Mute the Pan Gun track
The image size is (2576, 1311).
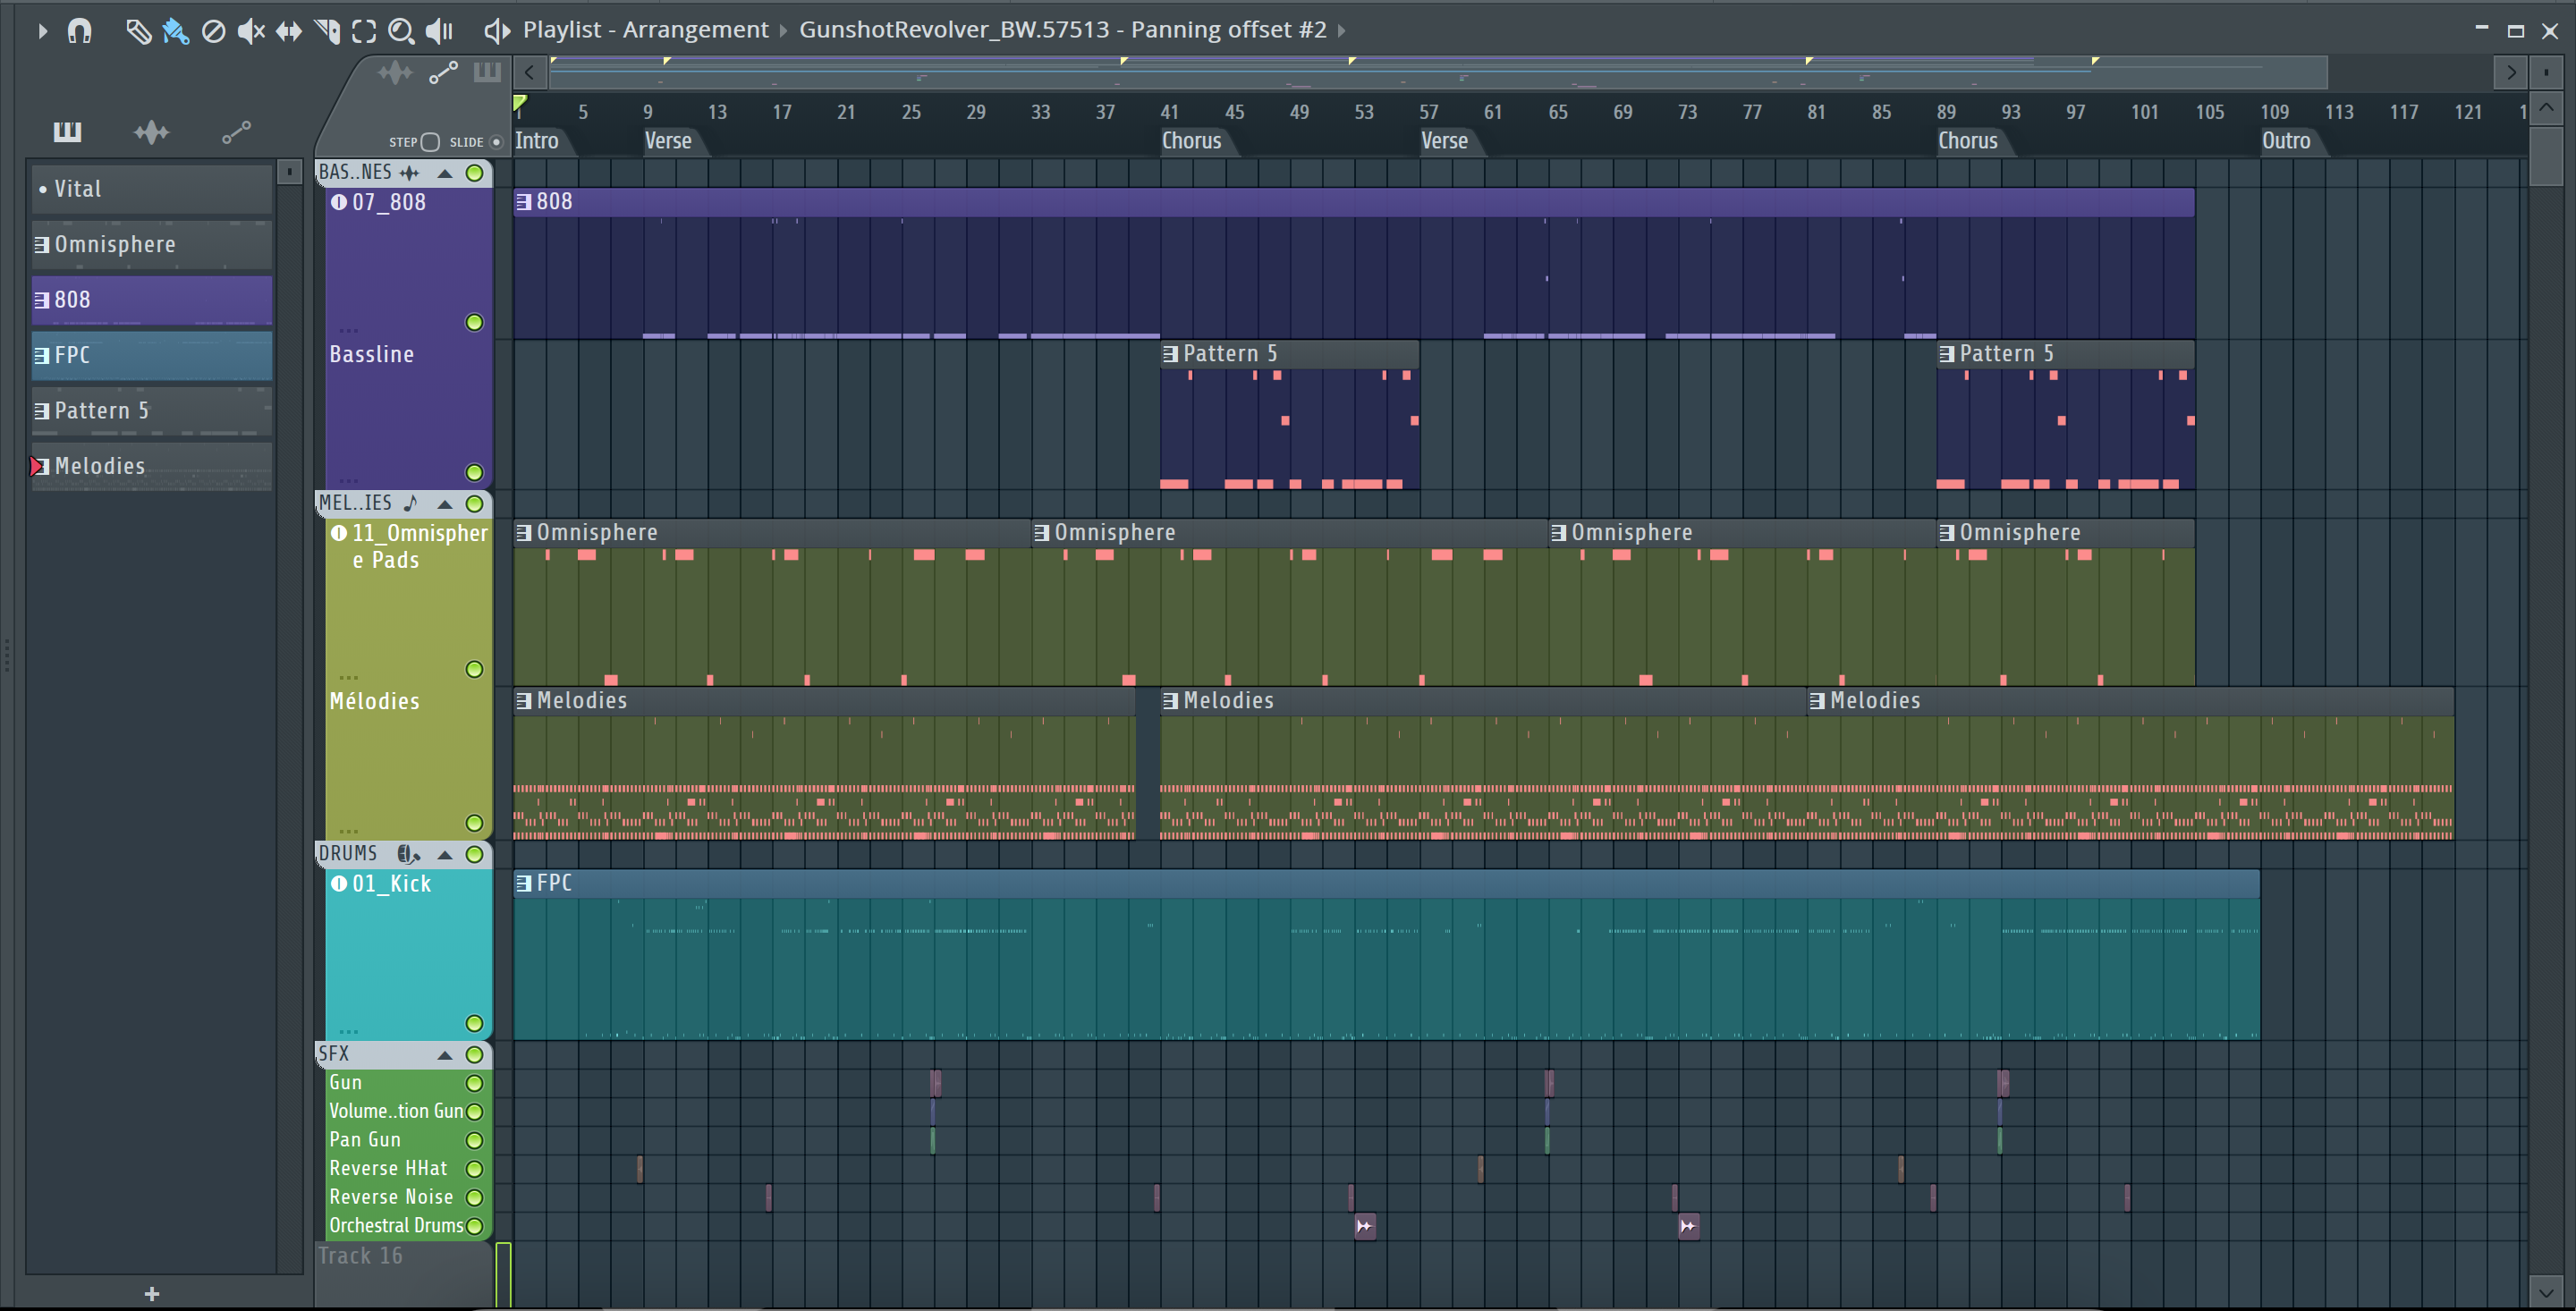(x=475, y=1140)
